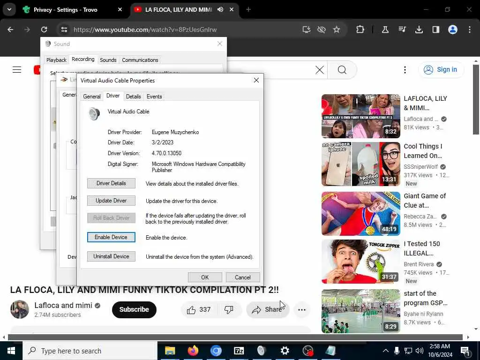Open I Tested 150 ILLEGAL video thumbnail
Image resolution: width=480 pixels, height=360 pixels.
click(360, 262)
